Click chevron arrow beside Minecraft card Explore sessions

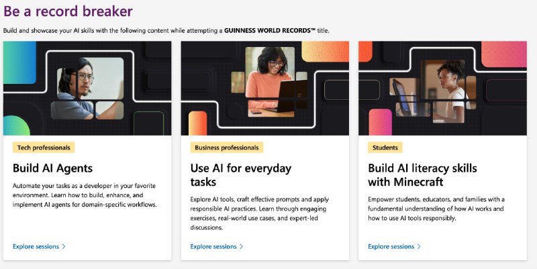(x=419, y=246)
